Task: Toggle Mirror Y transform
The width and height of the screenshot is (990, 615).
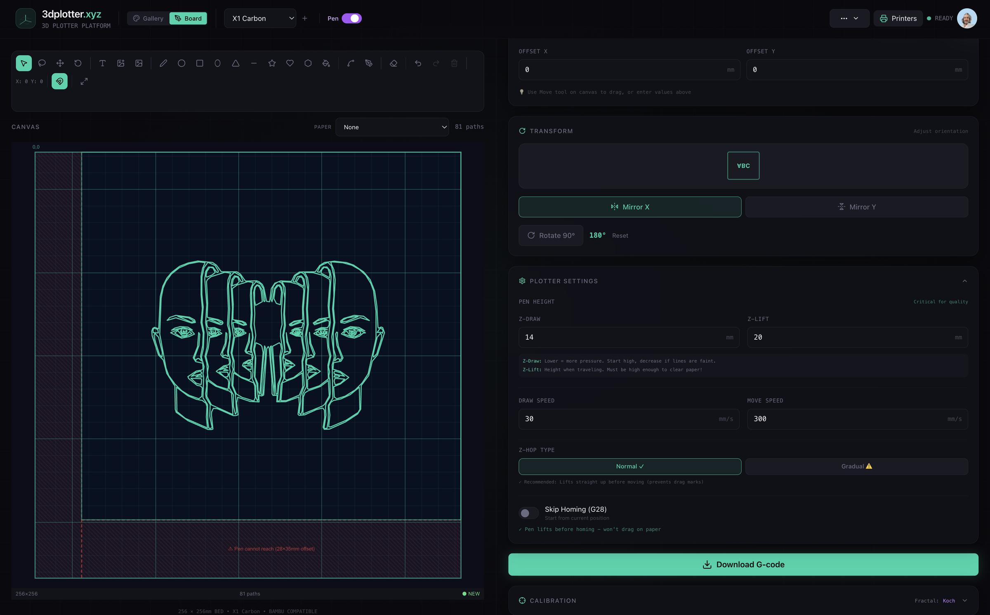Action: [857, 207]
